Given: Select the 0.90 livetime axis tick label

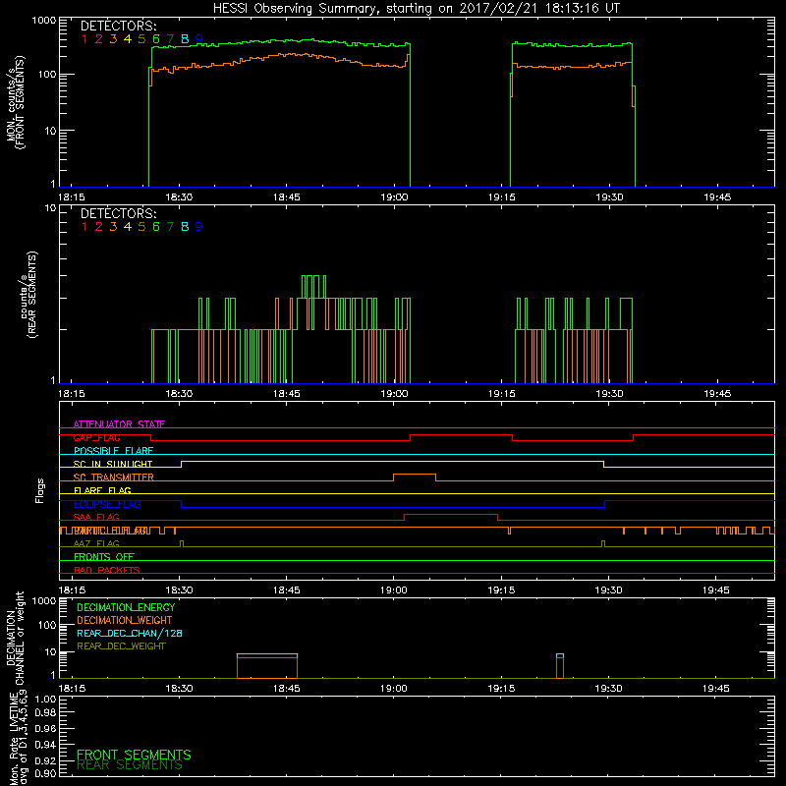Looking at the screenshot, I should 45,773.
